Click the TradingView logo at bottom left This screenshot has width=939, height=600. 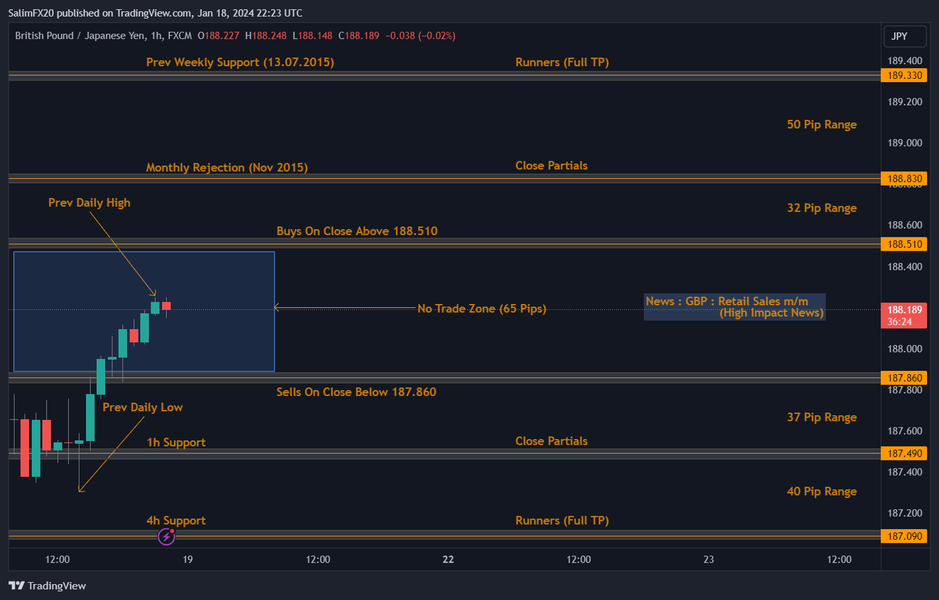[x=47, y=585]
